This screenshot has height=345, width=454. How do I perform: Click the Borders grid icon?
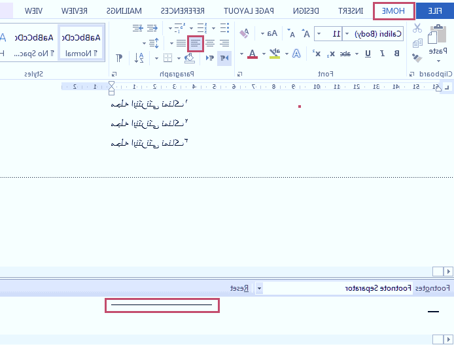pos(167,58)
